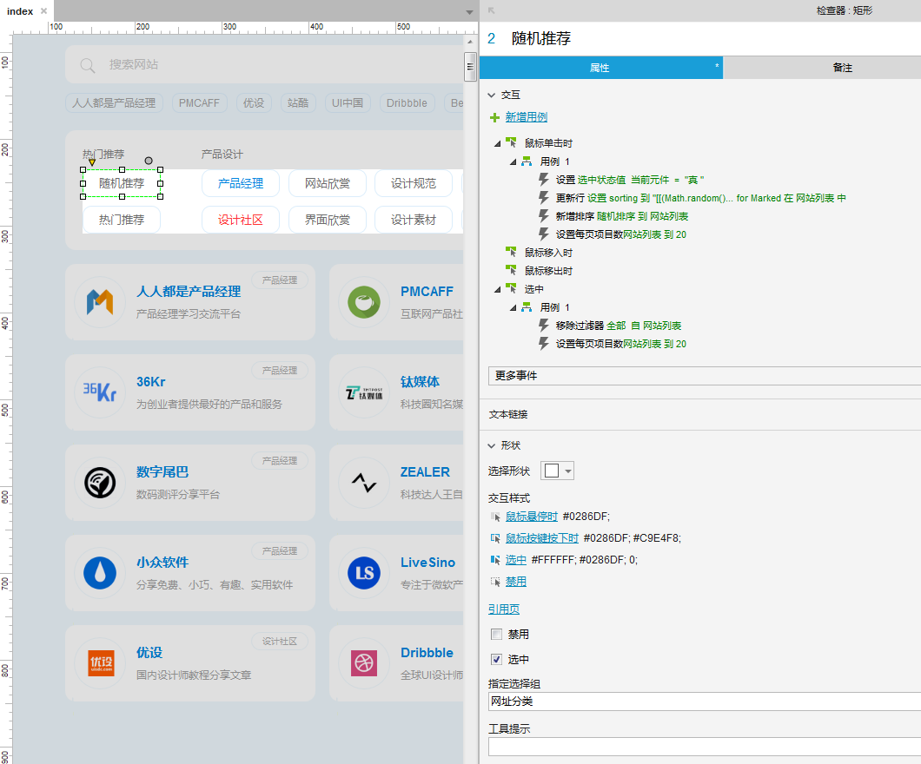Toggle the 选中 checkbox

tap(496, 660)
